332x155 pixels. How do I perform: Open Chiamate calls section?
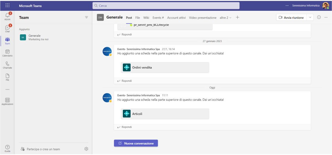point(7,65)
